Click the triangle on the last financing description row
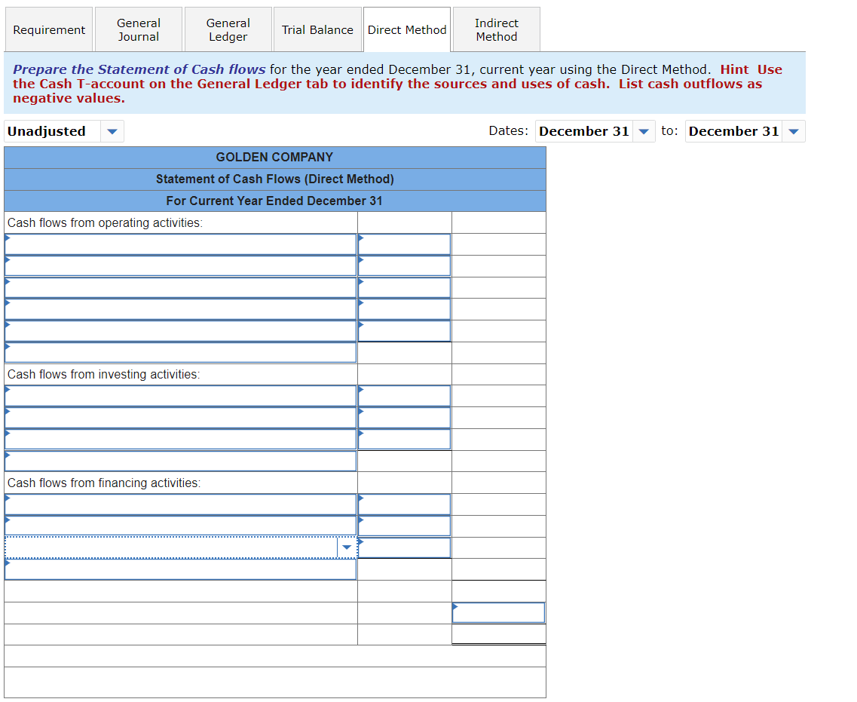Image resolution: width=857 pixels, height=702 pixels. pyautogui.click(x=7, y=563)
